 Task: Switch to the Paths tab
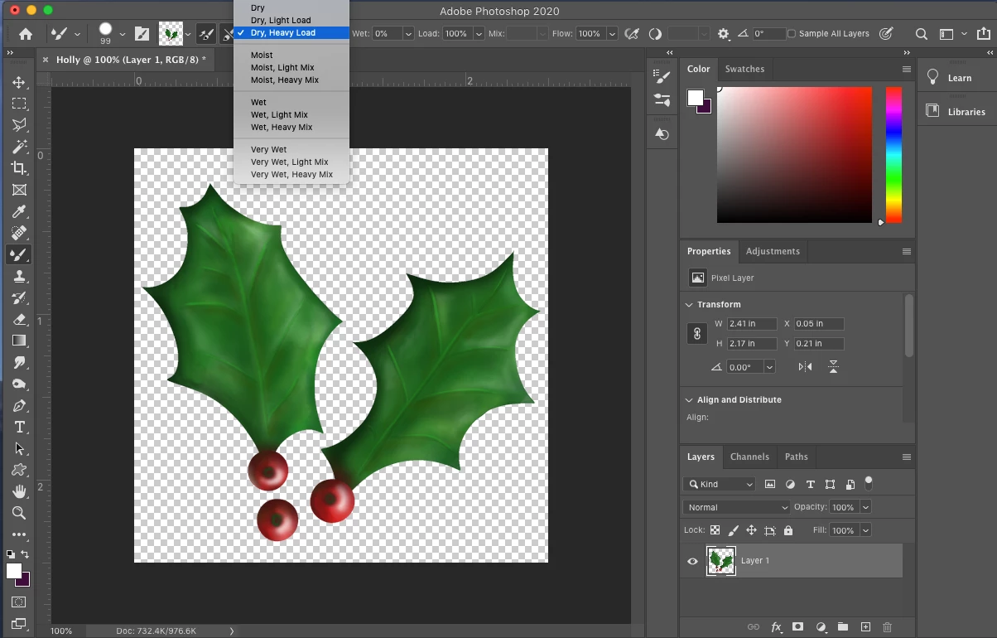click(796, 457)
